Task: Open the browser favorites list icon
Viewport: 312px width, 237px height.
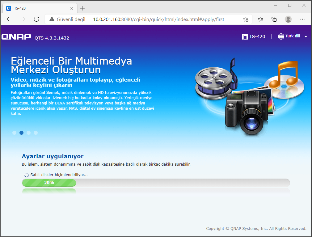Action: pos(260,19)
